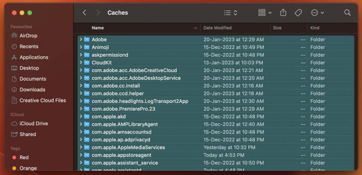Click 'Yesterday at 10:32 PM' date cell
362x175 pixels.
(x=229, y=147)
